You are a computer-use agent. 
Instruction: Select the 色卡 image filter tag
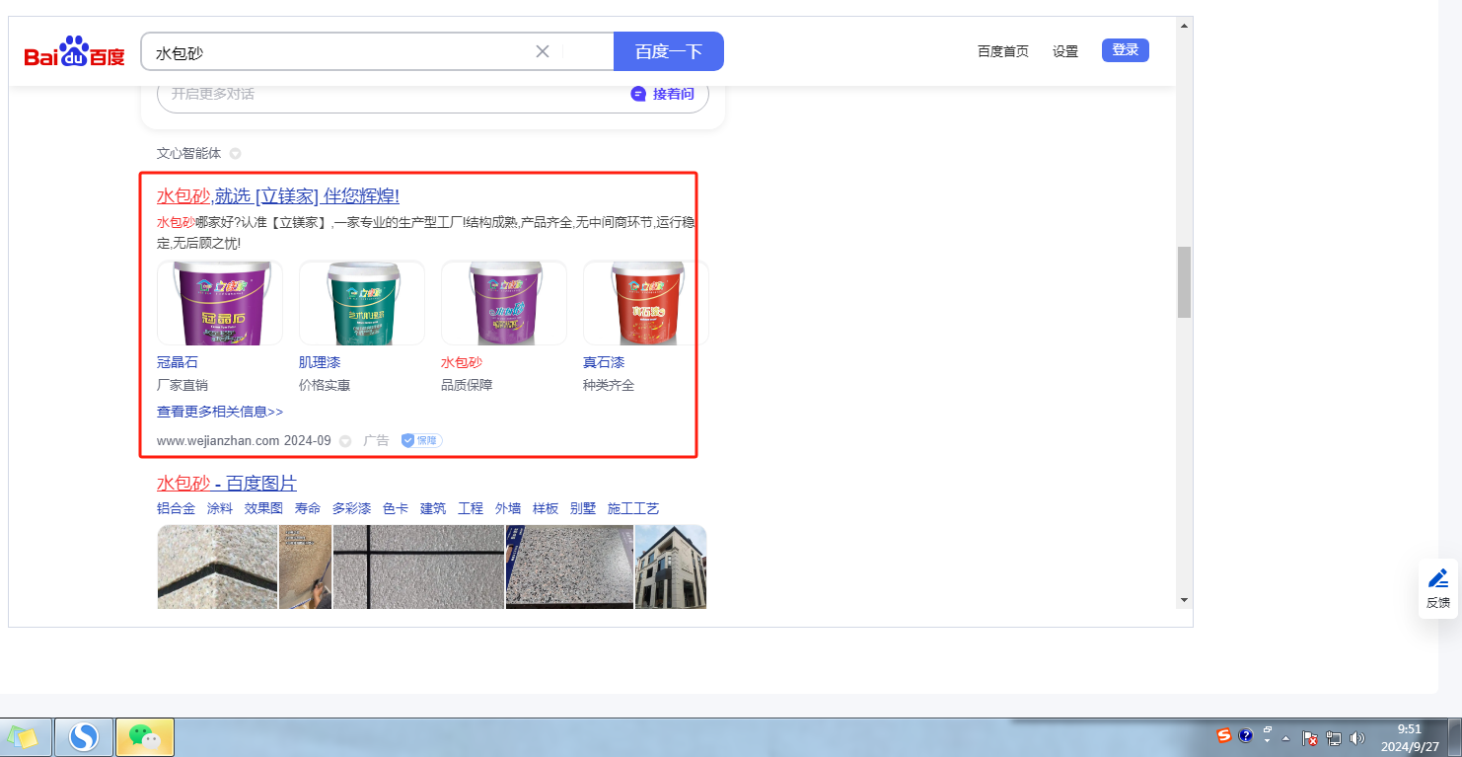point(396,509)
